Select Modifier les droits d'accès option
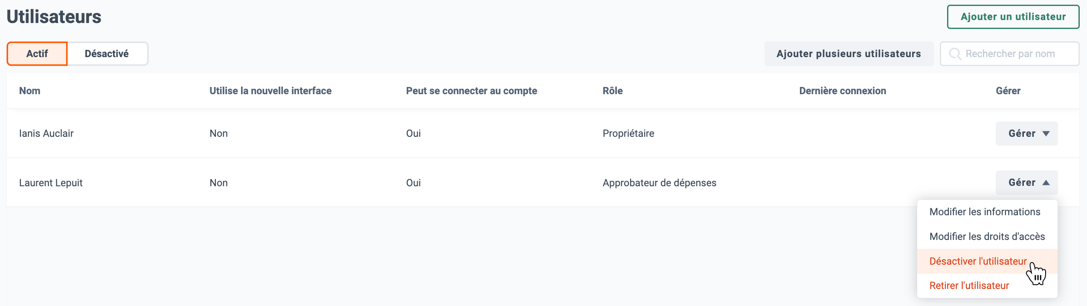Viewport: 1087px width, 306px height. (987, 237)
